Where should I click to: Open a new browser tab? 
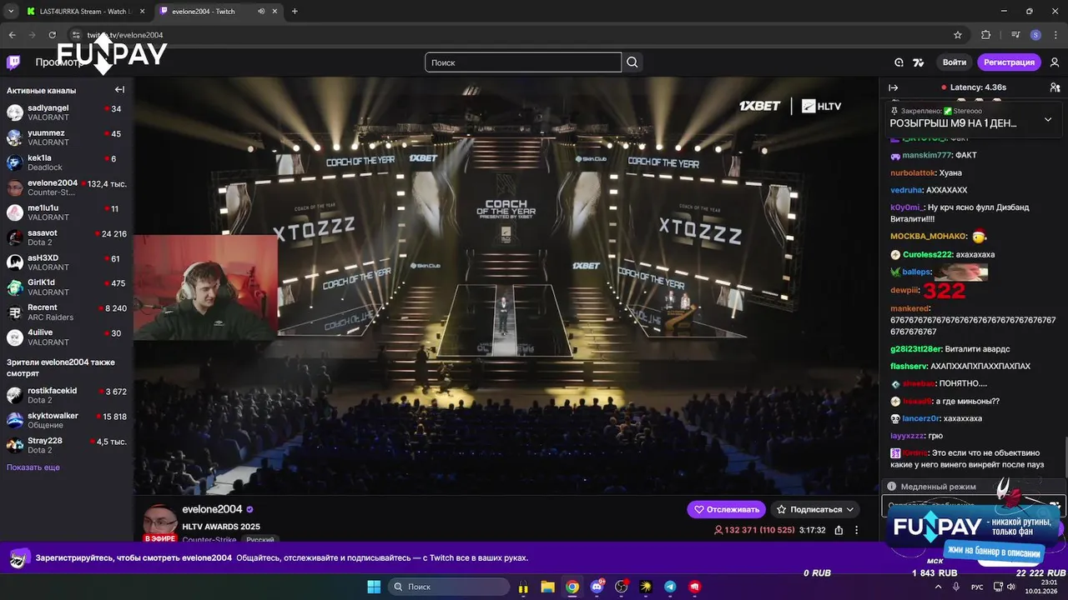pyautogui.click(x=295, y=12)
